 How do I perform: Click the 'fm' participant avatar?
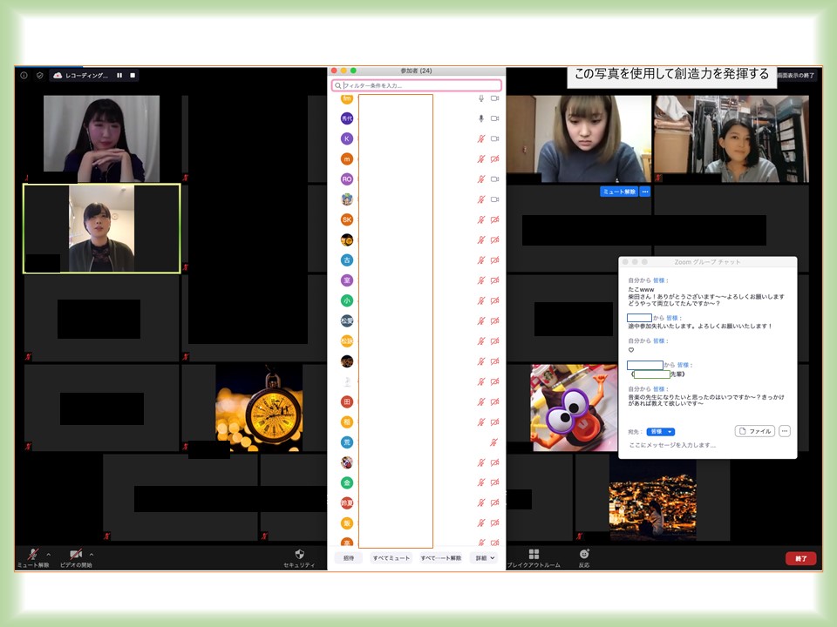tap(347, 99)
